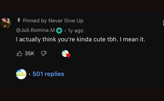This screenshot has width=164, height=101.
Task: Like the comment with thumbs-up icon
Action: (x=19, y=54)
